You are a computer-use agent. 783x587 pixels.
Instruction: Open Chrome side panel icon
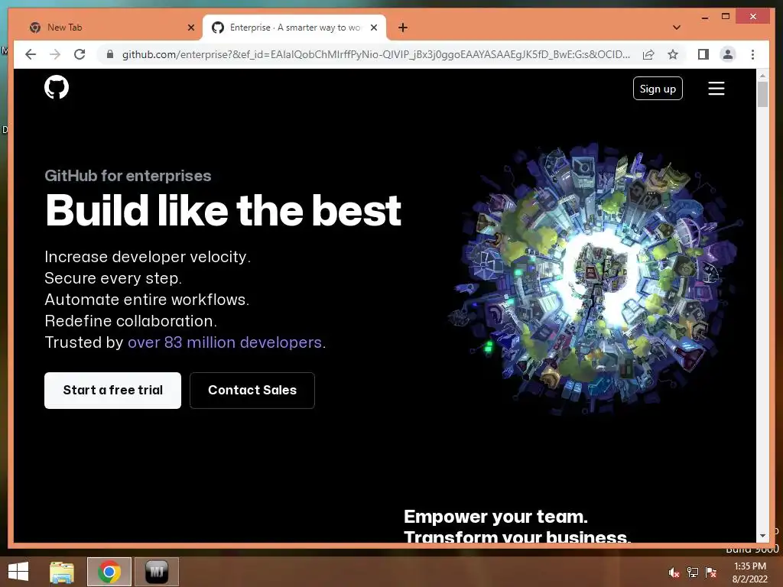[x=703, y=54]
